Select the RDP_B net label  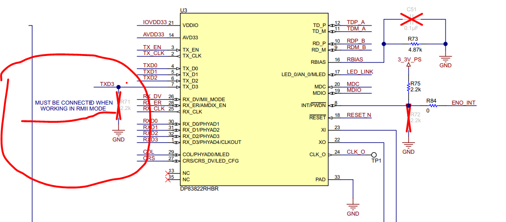tap(356, 41)
